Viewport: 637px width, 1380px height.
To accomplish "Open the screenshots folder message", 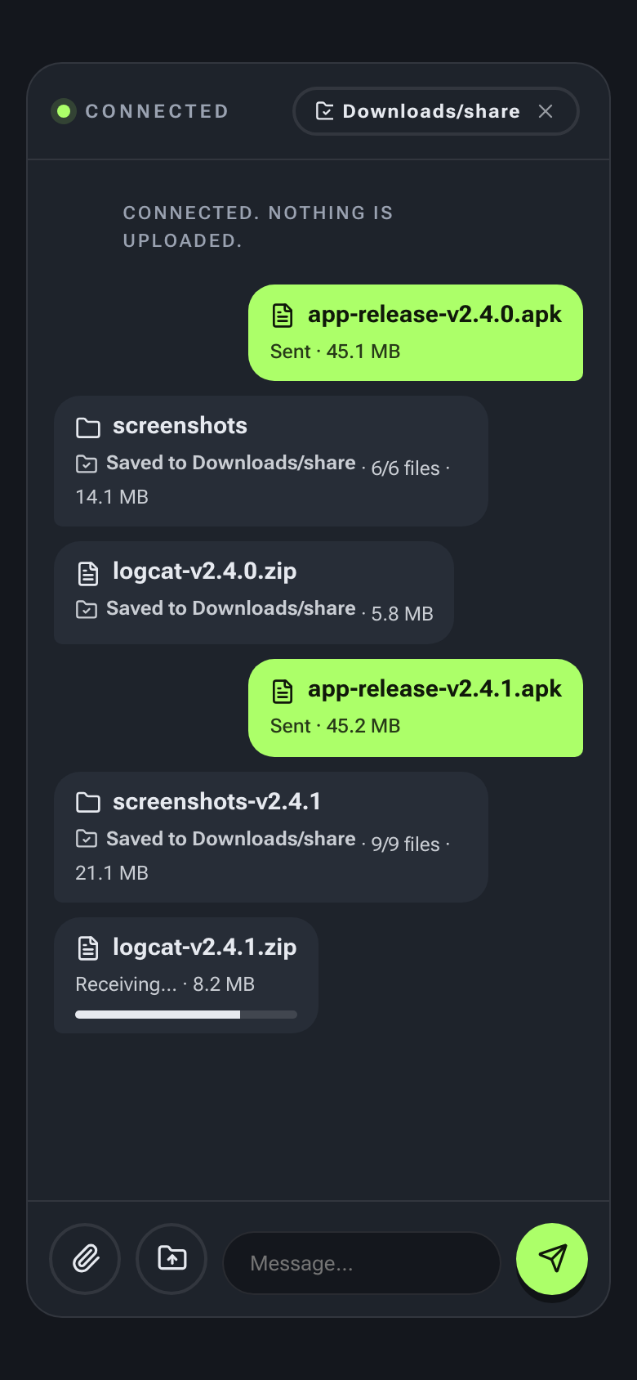I will pos(271,461).
